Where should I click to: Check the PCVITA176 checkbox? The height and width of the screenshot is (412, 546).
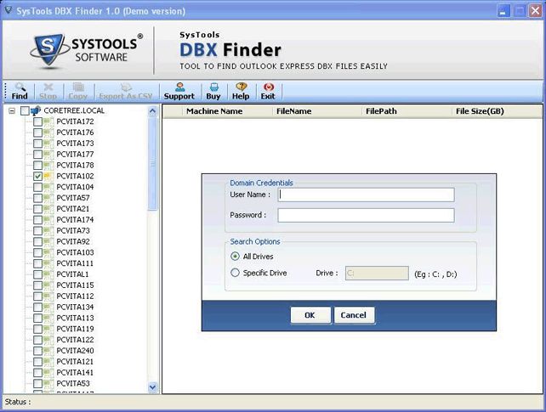(x=37, y=133)
